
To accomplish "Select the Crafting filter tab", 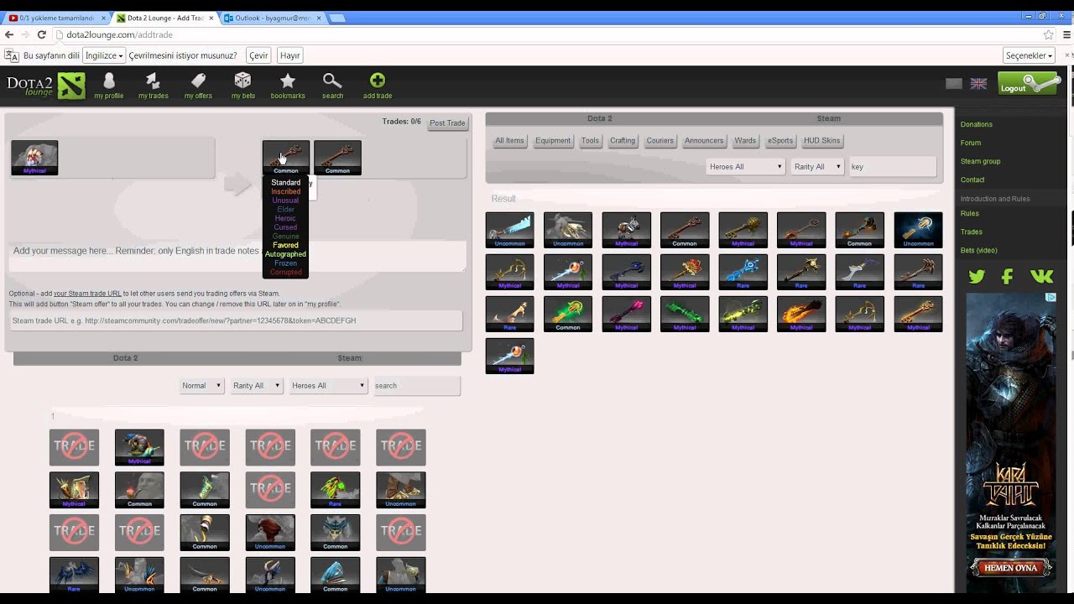I will click(623, 141).
